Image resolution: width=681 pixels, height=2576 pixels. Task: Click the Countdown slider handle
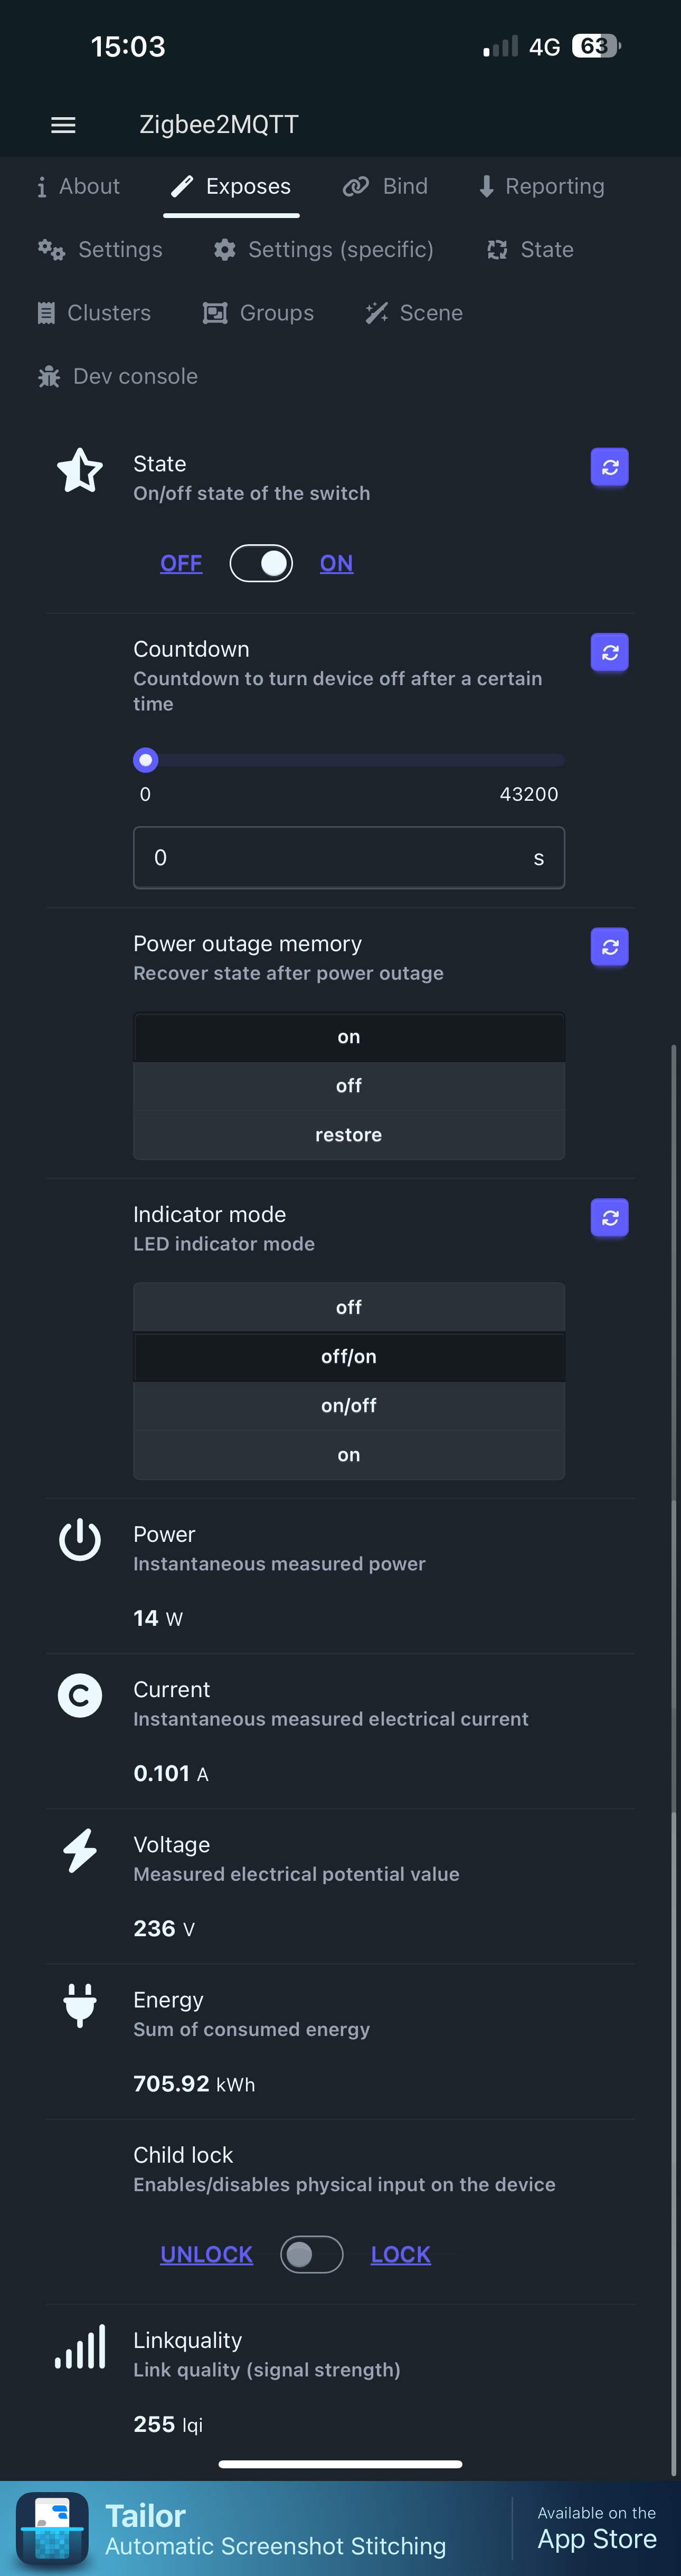(x=146, y=760)
